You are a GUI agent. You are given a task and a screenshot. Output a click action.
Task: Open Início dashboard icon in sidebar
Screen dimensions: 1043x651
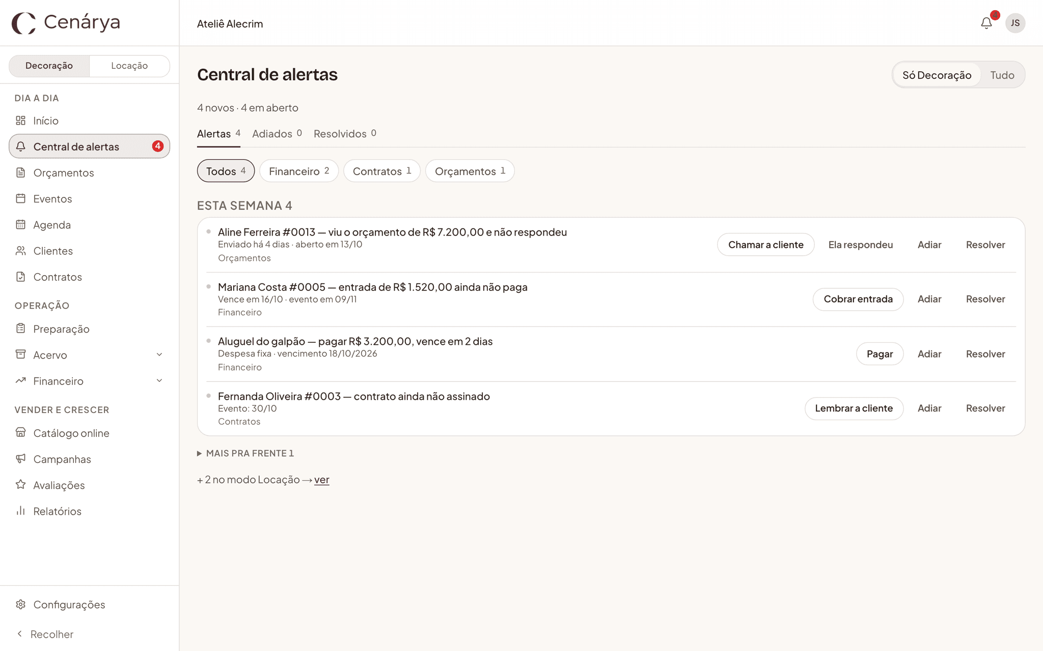click(x=20, y=121)
